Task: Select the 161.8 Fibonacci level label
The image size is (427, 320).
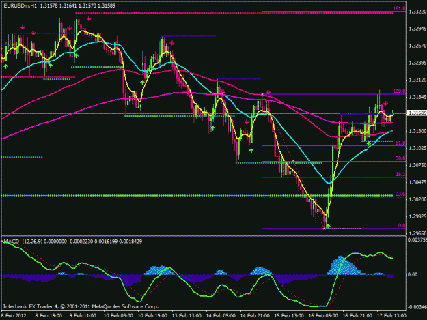Action: tap(399, 9)
